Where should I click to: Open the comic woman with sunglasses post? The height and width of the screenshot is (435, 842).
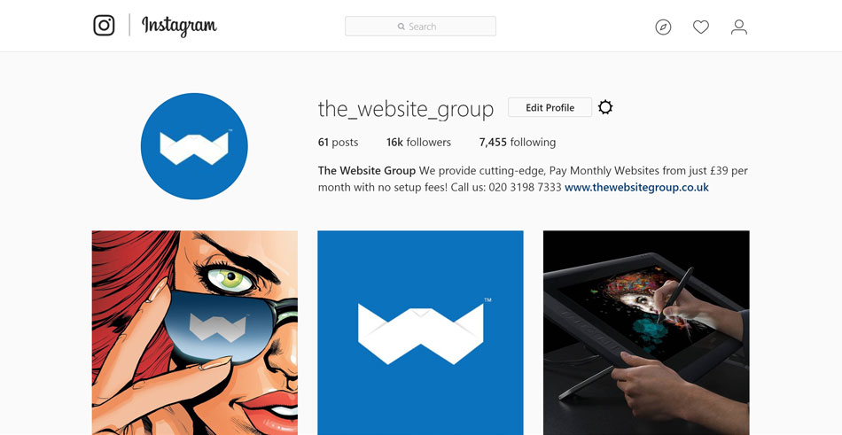[x=194, y=333]
